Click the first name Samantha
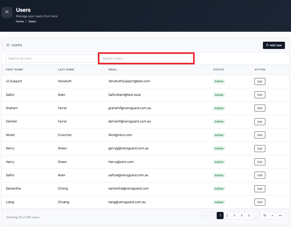This screenshot has height=227, width=291. (x=13, y=188)
